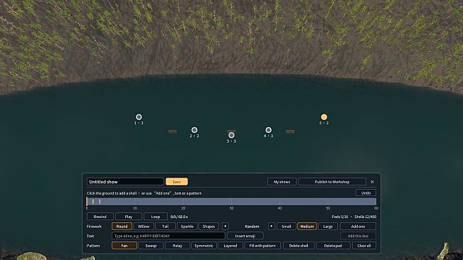463x260 pixels.
Task: Click the 0.0 / 60.0 s time readout
Action: click(179, 217)
